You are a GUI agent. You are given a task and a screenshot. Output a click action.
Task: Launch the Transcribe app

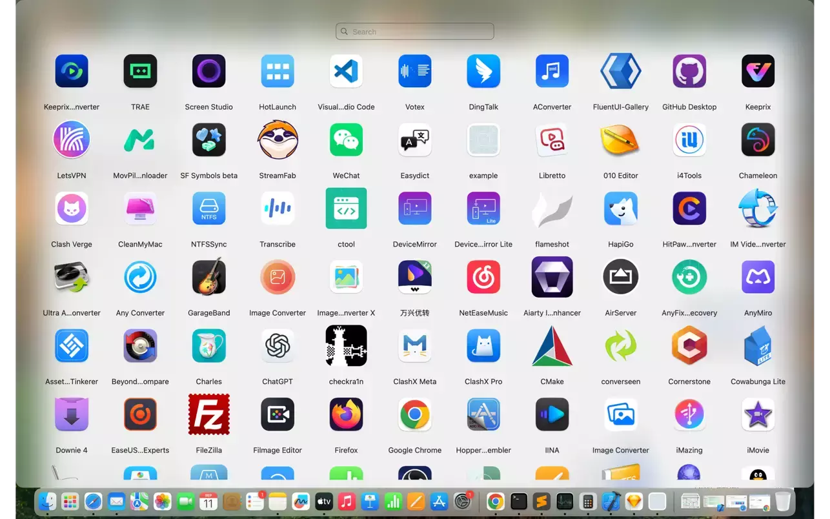[278, 209]
